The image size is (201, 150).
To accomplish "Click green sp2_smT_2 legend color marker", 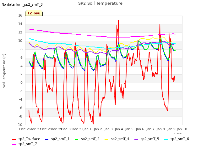I will coord(76,139).
